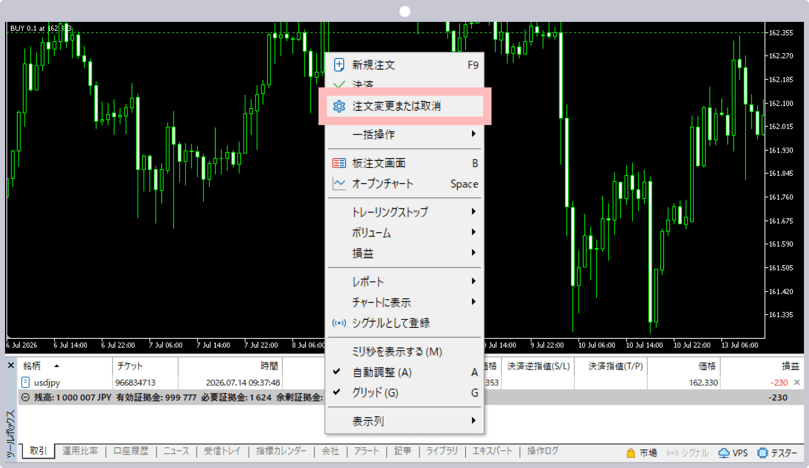Choose 注文変更または取消 from context menu
809x468 pixels.
coord(404,106)
